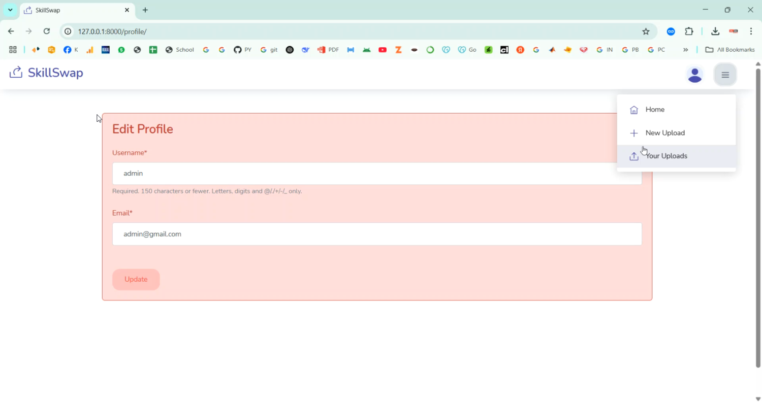Go back using browser back arrow
Viewport: 762px width, 403px height.
[x=11, y=31]
